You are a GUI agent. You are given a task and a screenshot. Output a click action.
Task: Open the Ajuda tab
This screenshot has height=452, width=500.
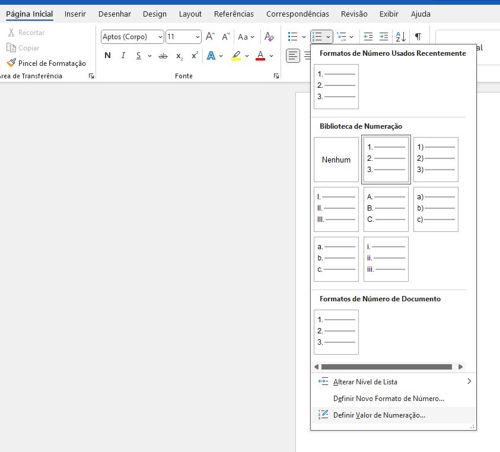[421, 14]
